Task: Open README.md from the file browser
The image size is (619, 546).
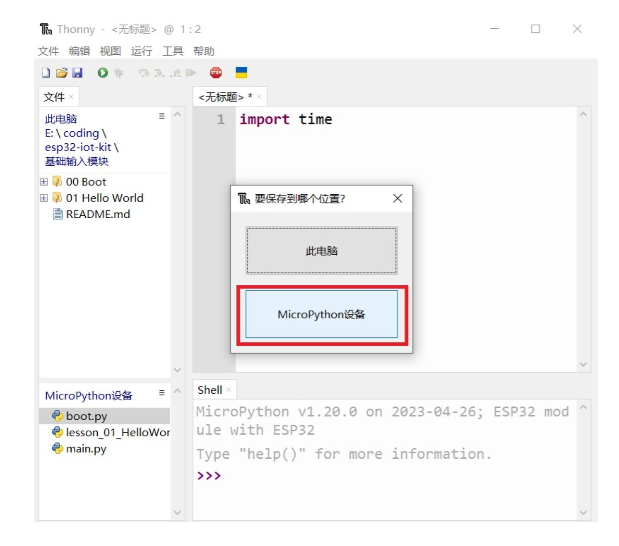Action: [x=98, y=214]
